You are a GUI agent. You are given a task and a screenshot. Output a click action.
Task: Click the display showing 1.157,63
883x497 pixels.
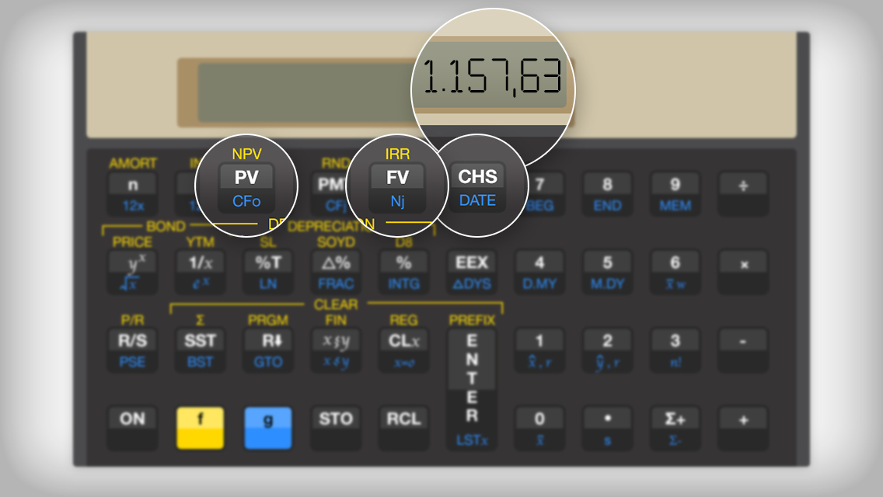[492, 77]
